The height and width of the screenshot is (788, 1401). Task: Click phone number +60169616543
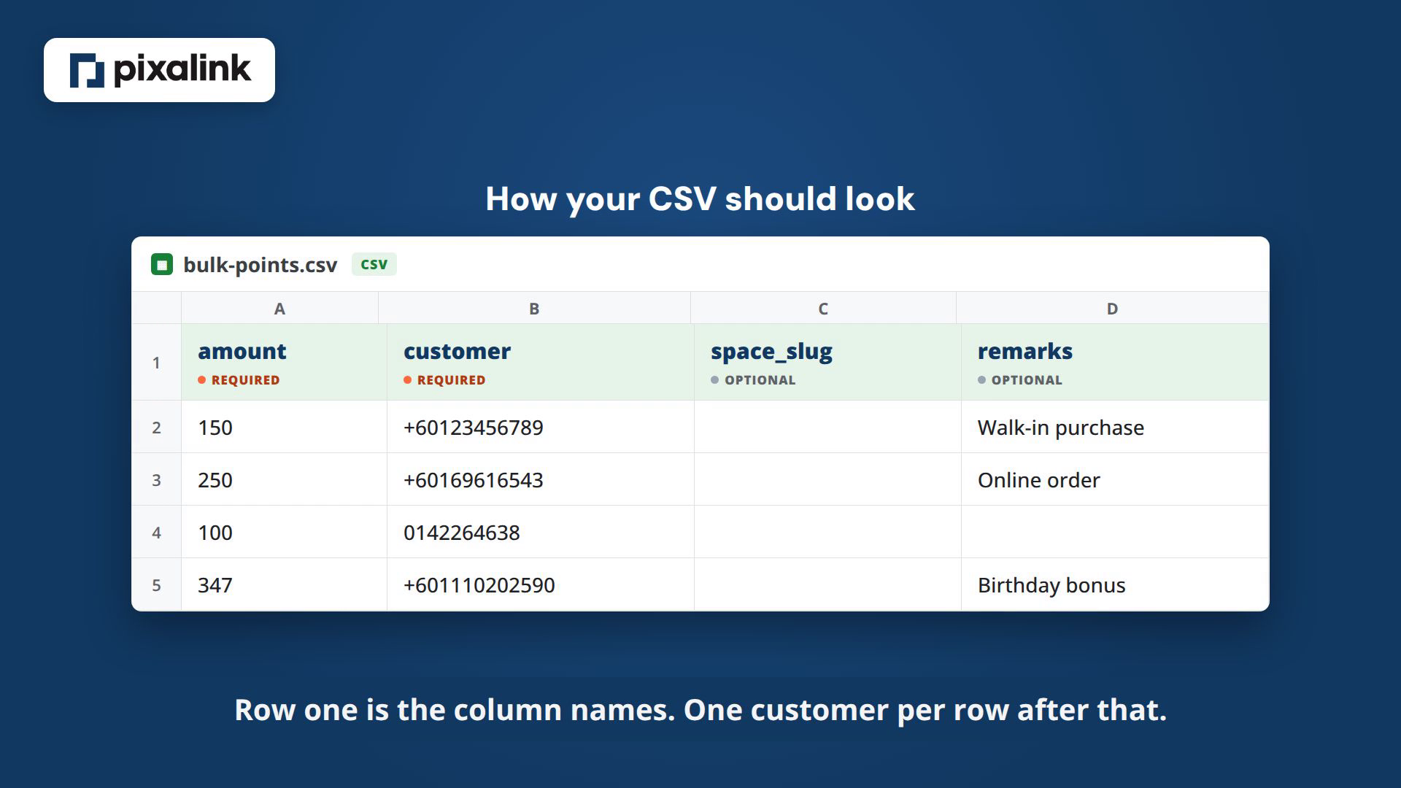(x=474, y=480)
